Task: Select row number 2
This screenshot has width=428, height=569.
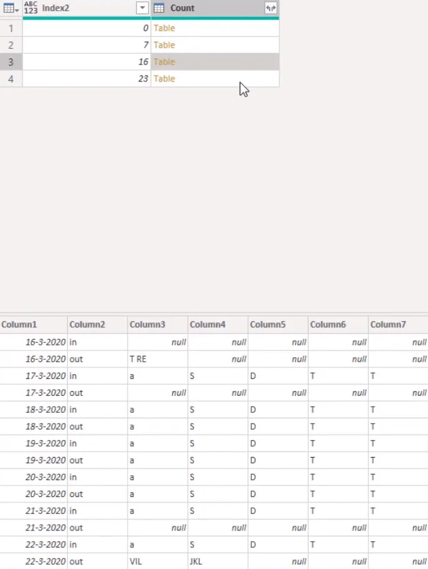Action: coord(11,45)
